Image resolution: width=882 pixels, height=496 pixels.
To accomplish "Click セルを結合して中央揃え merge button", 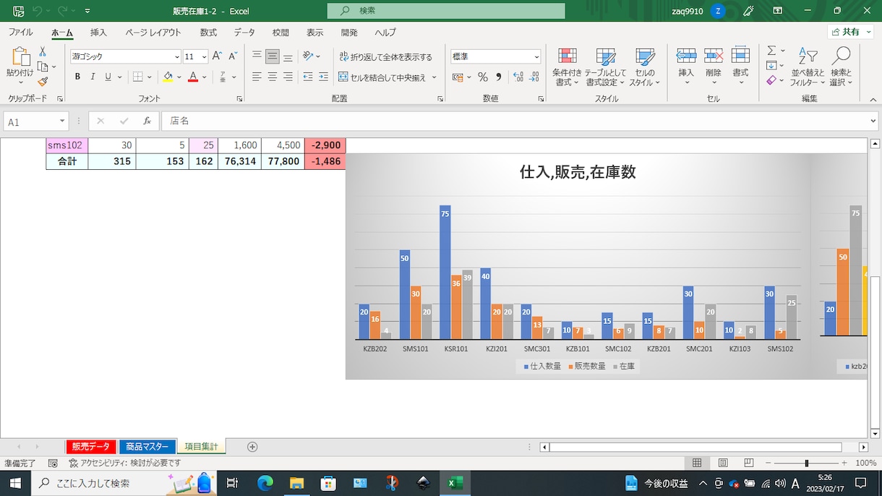I will 383,77.
